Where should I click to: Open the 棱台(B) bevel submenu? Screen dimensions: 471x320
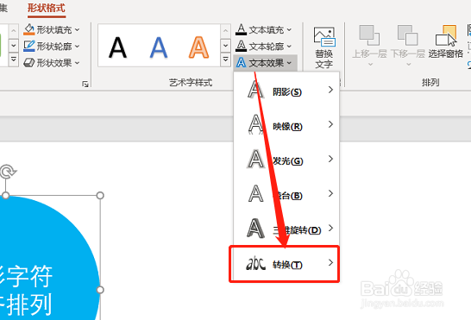coord(286,194)
